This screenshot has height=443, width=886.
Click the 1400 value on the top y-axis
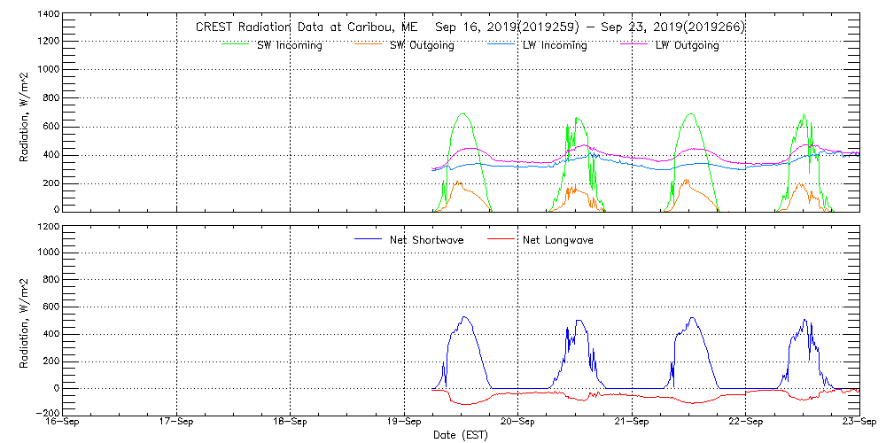coord(49,15)
